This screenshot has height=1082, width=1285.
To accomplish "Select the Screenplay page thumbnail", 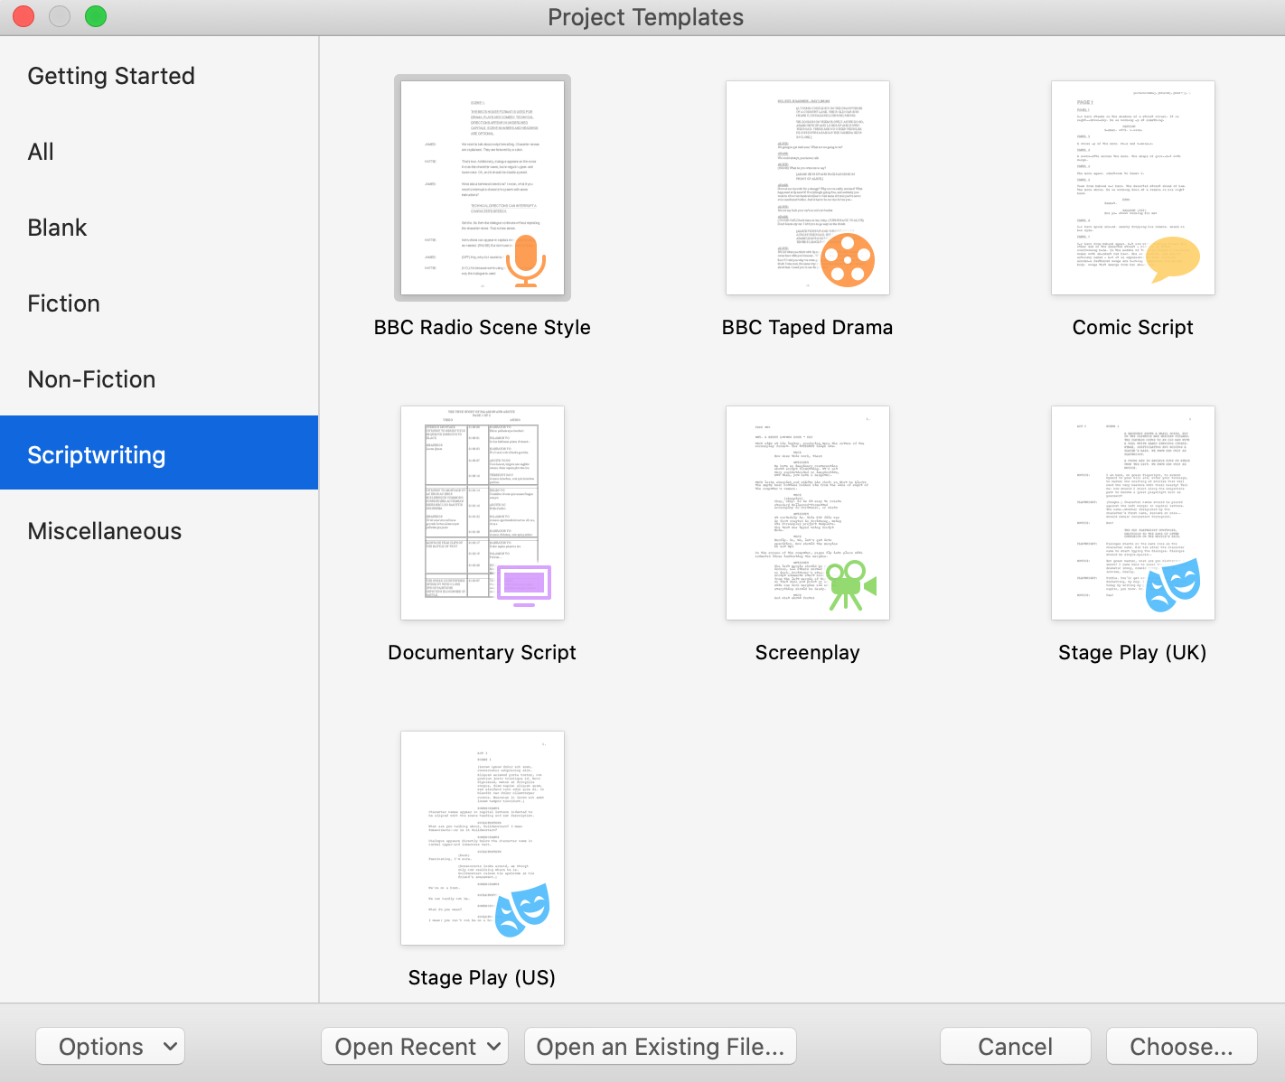I will tap(808, 513).
